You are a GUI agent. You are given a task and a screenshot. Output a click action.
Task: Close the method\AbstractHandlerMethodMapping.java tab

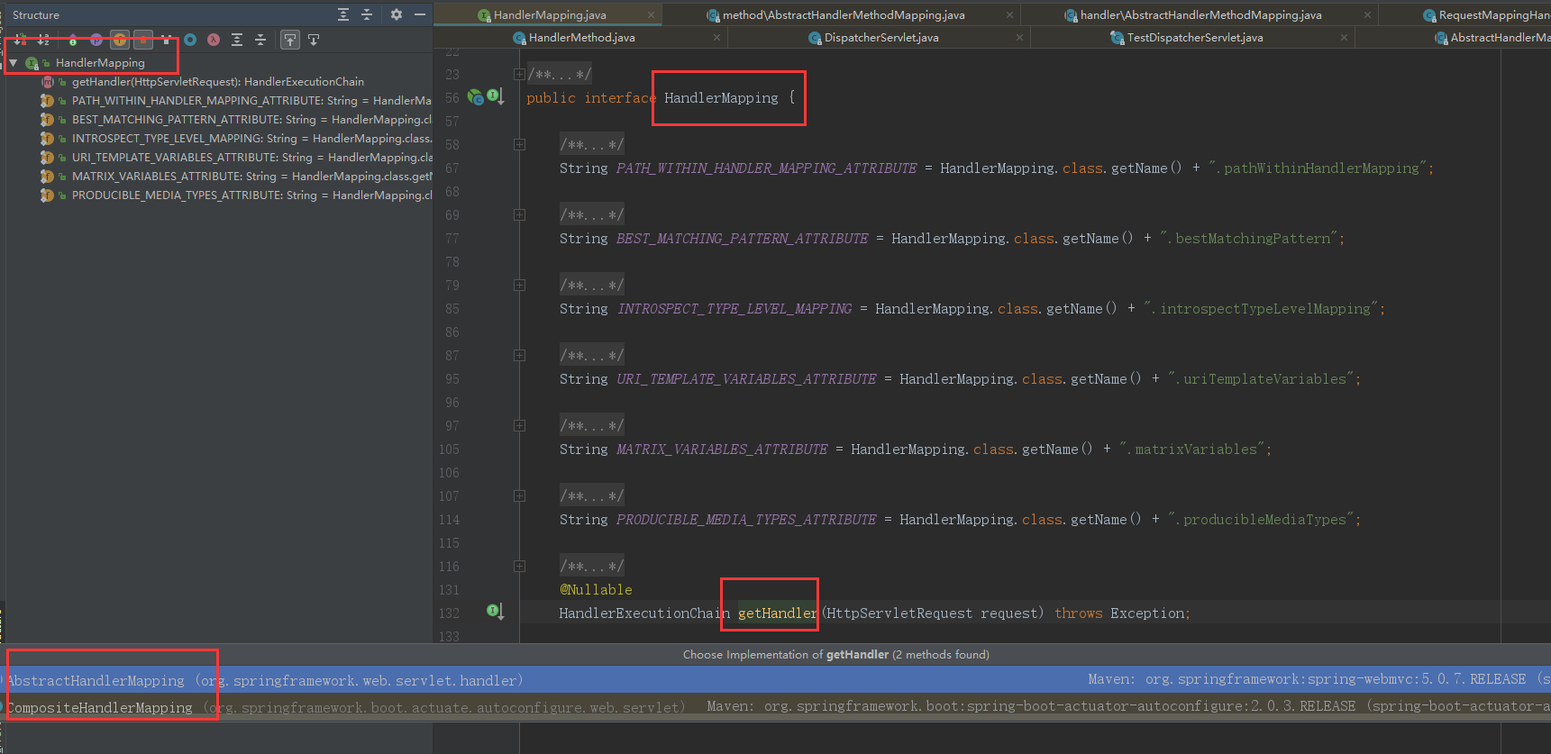pos(1009,15)
